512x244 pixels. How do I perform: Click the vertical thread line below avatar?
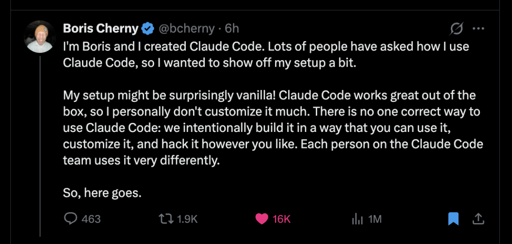pos(40,142)
